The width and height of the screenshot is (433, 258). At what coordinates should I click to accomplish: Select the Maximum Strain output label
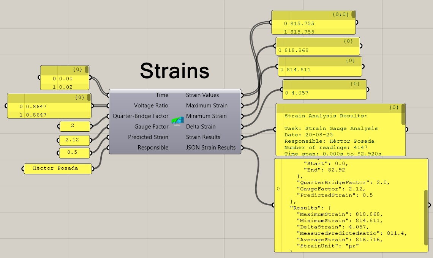(x=207, y=106)
